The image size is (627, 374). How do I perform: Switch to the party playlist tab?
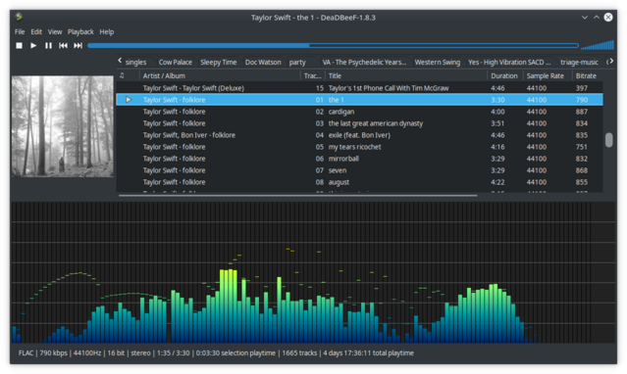[x=297, y=63]
